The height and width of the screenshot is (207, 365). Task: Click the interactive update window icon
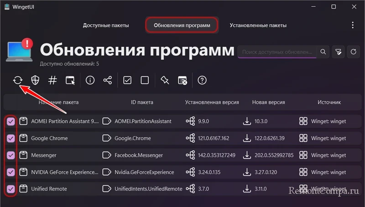tap(70, 80)
